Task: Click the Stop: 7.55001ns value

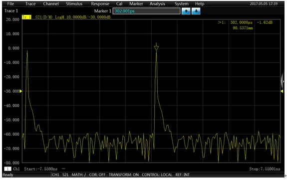Action: tap(265, 169)
